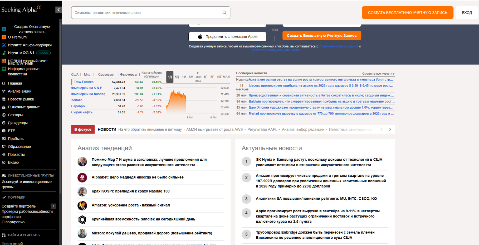Open Банк Японии interest rate news
479x245 pixels.
[x=321, y=108]
